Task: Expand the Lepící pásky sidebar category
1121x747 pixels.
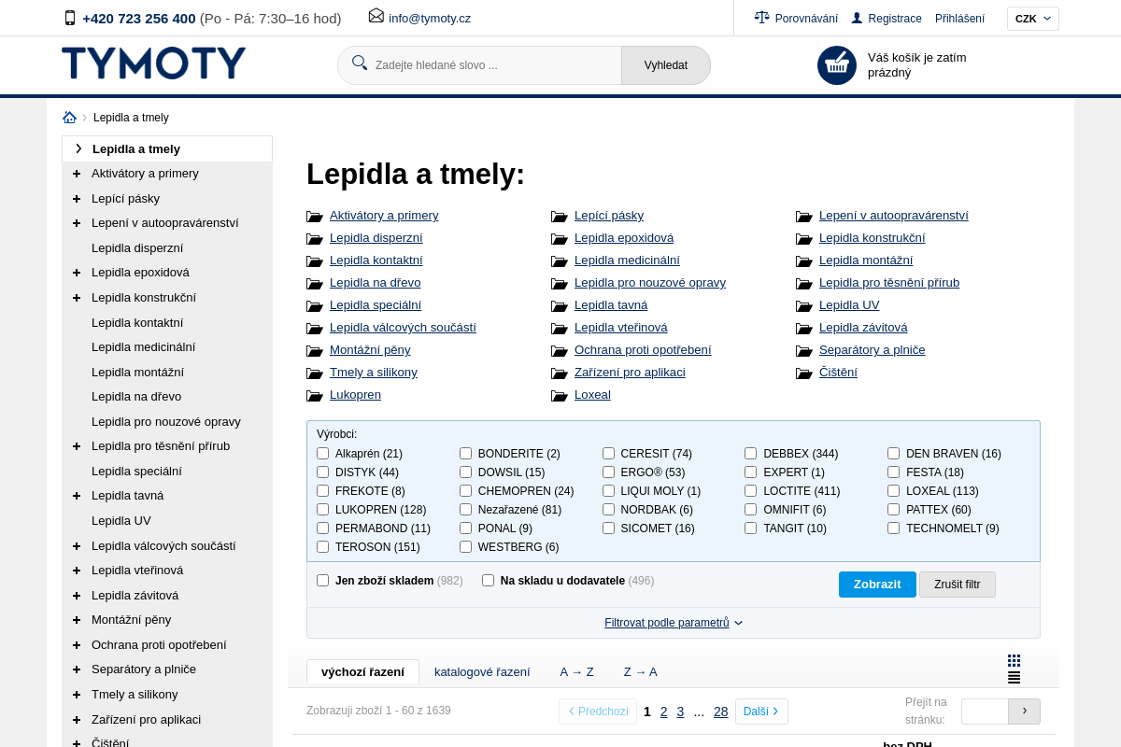Action: click(x=77, y=199)
